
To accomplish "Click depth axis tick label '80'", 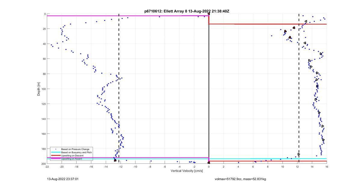I will coord(44,74).
